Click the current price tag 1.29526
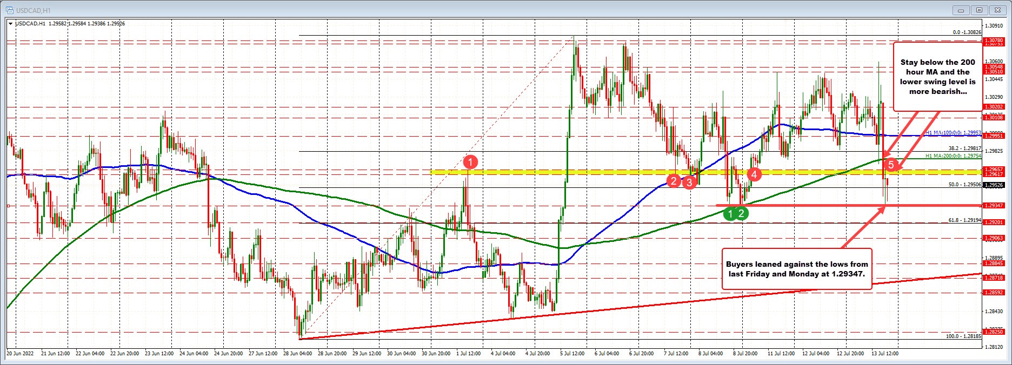Viewport: 1012px width, 365px height. 994,185
